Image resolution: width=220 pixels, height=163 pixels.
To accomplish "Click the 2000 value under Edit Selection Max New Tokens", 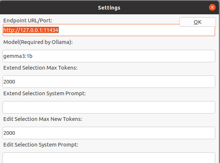I will point(9,133).
